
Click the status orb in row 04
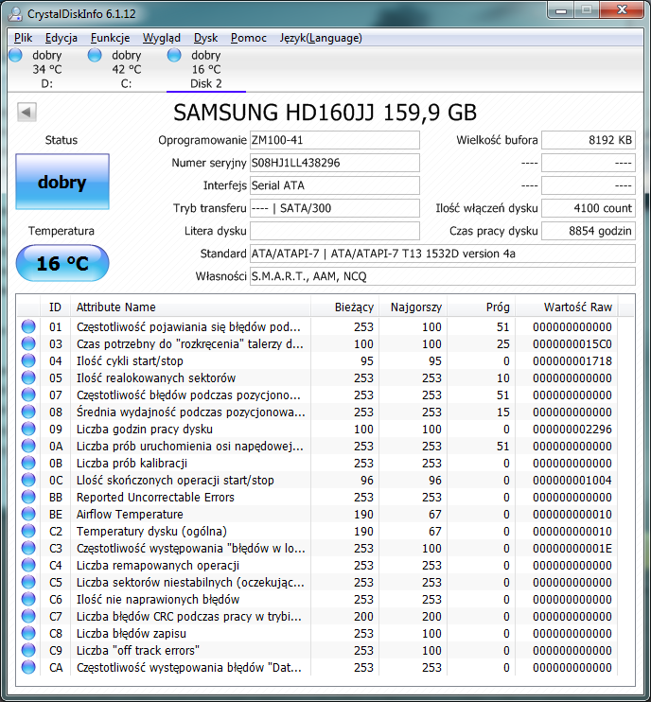[x=28, y=360]
